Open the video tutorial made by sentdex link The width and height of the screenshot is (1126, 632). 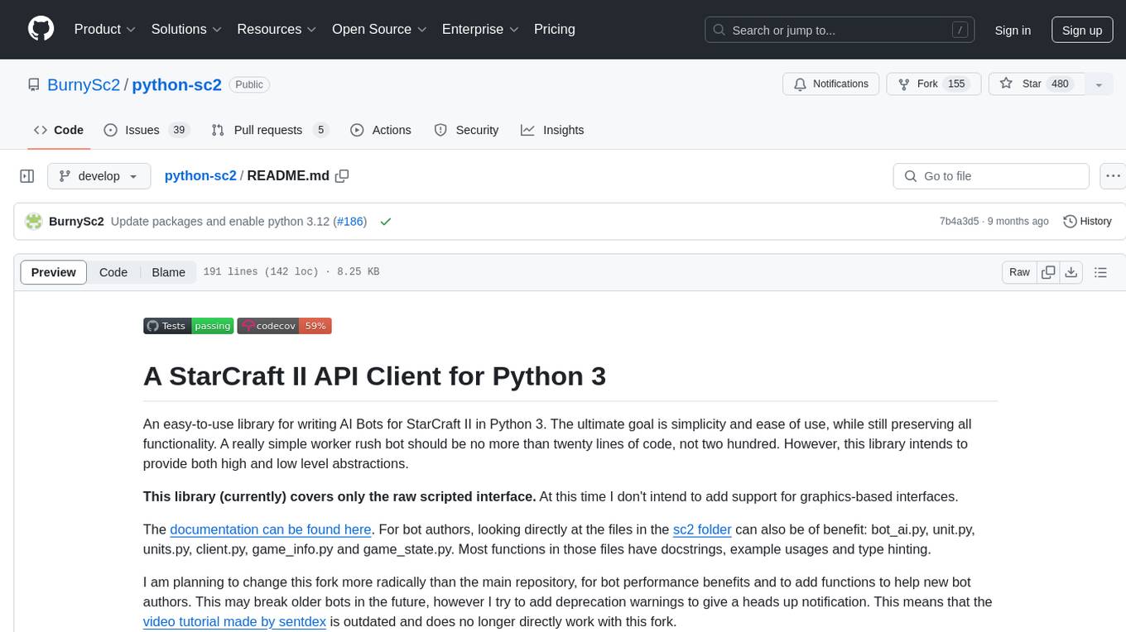point(234,621)
